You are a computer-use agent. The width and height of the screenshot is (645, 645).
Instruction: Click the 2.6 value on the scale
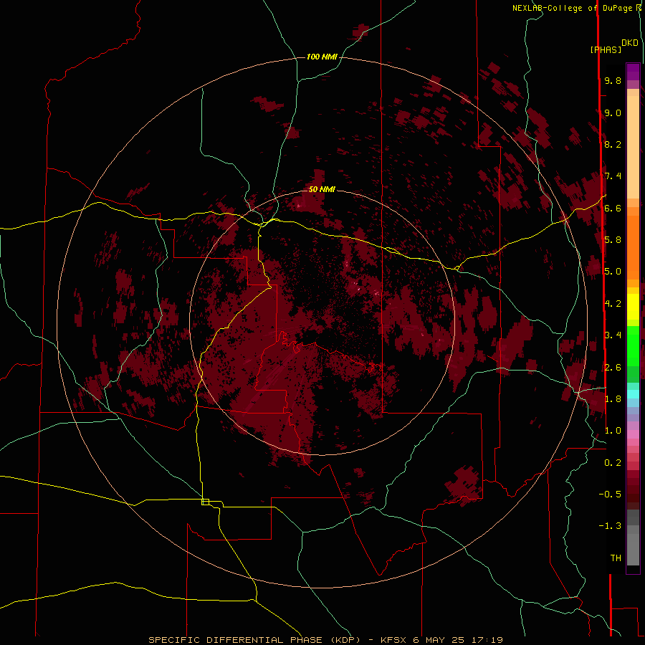613,368
